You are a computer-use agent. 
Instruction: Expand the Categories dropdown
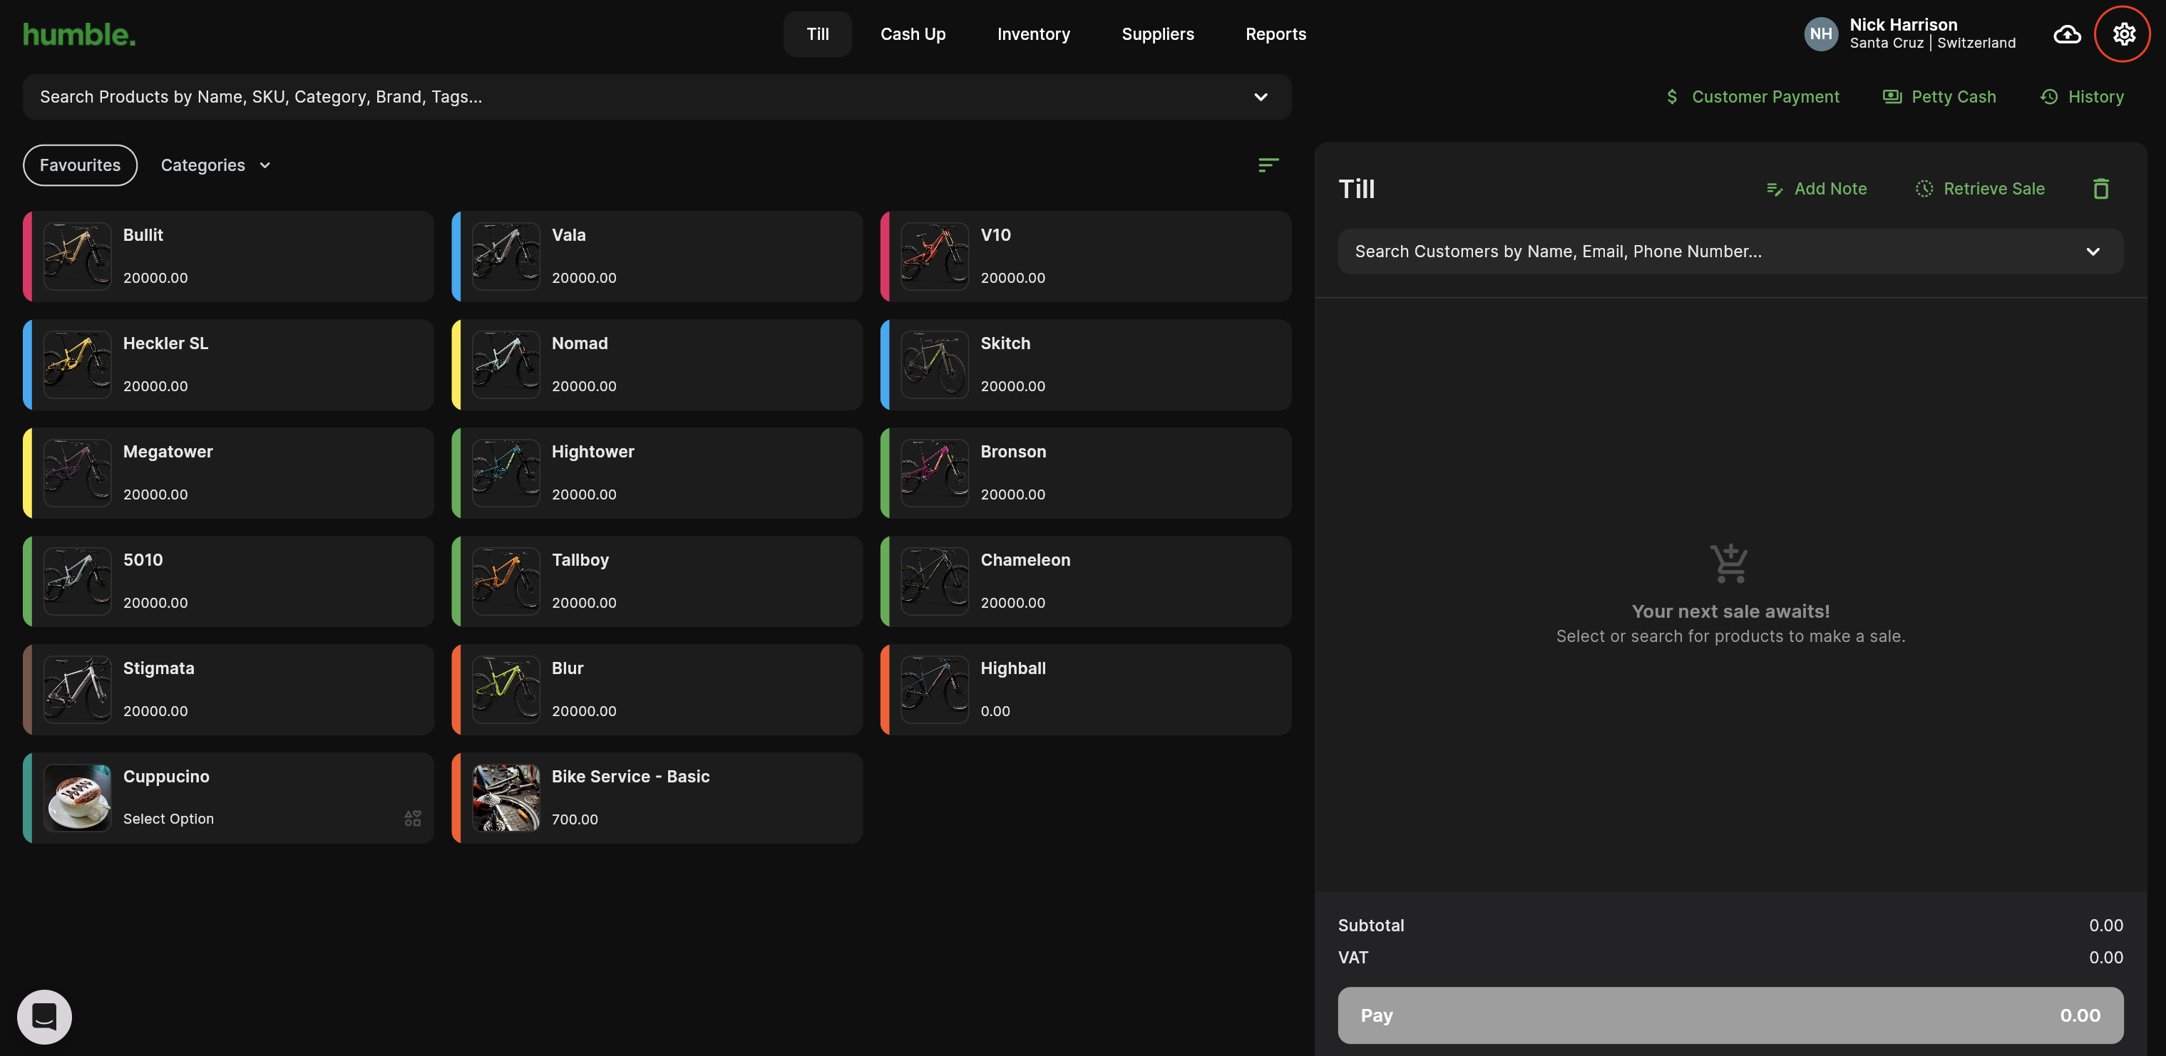[215, 165]
